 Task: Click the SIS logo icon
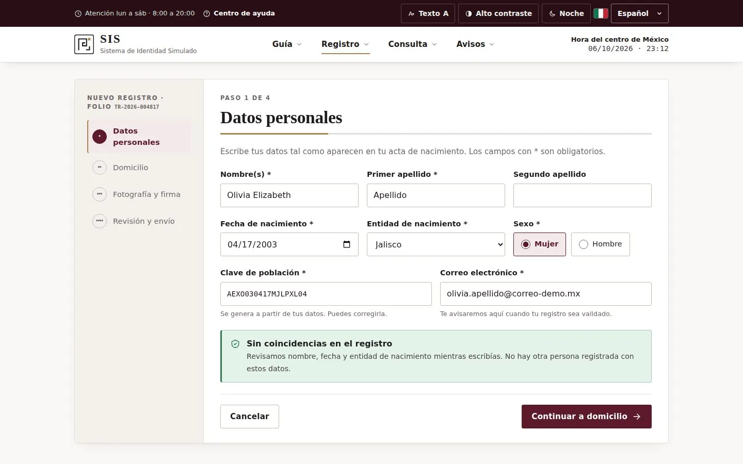pos(84,44)
